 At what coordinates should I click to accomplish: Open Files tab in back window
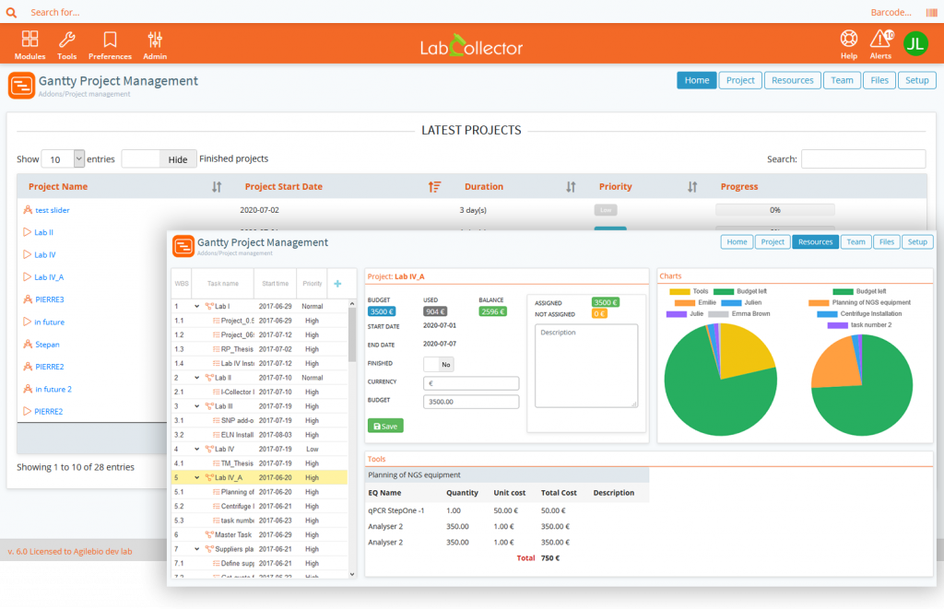pos(879,80)
